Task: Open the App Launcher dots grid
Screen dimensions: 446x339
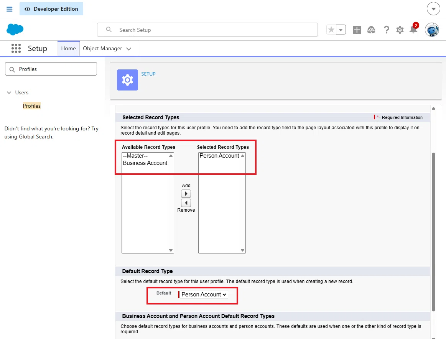Action: tap(16, 48)
